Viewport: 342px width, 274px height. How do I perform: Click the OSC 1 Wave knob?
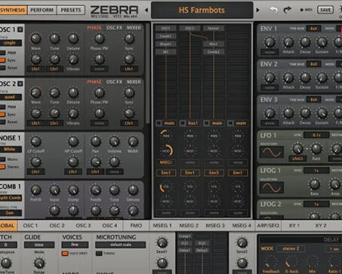pyautogui.click(x=35, y=38)
